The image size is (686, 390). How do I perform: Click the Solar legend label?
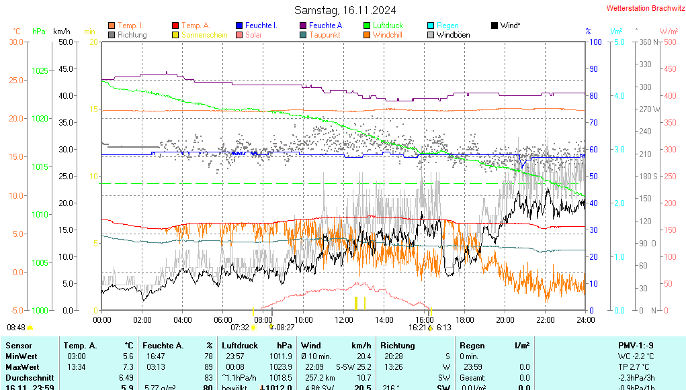point(253,35)
